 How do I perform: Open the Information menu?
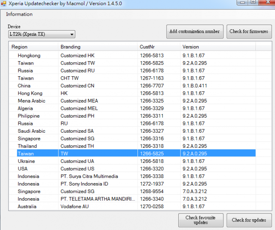(x=19, y=14)
